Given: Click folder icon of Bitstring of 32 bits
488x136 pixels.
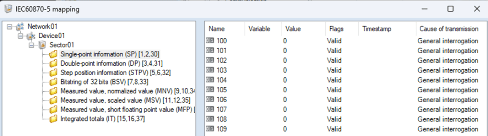Looking at the screenshot, I should pyautogui.click(x=53, y=82).
